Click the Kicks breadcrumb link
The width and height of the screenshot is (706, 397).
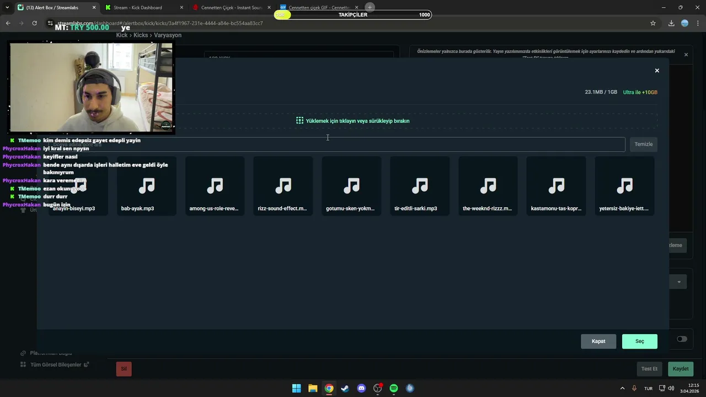141,35
